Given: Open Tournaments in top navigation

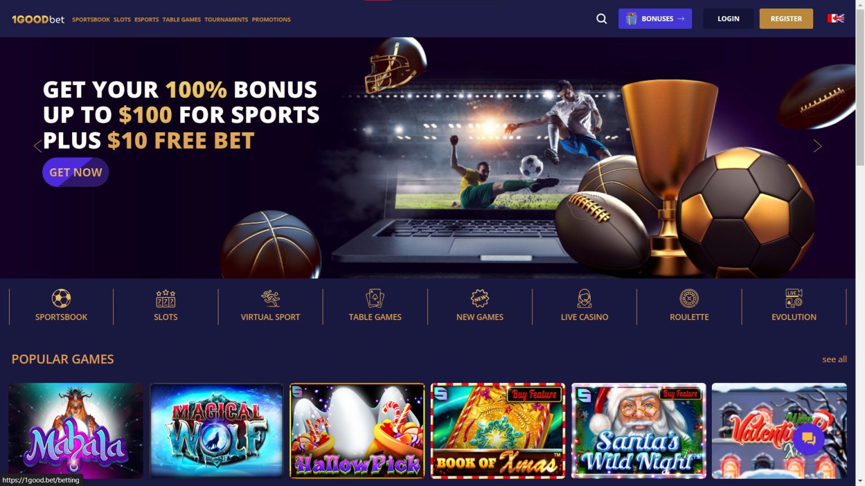Looking at the screenshot, I should (226, 19).
